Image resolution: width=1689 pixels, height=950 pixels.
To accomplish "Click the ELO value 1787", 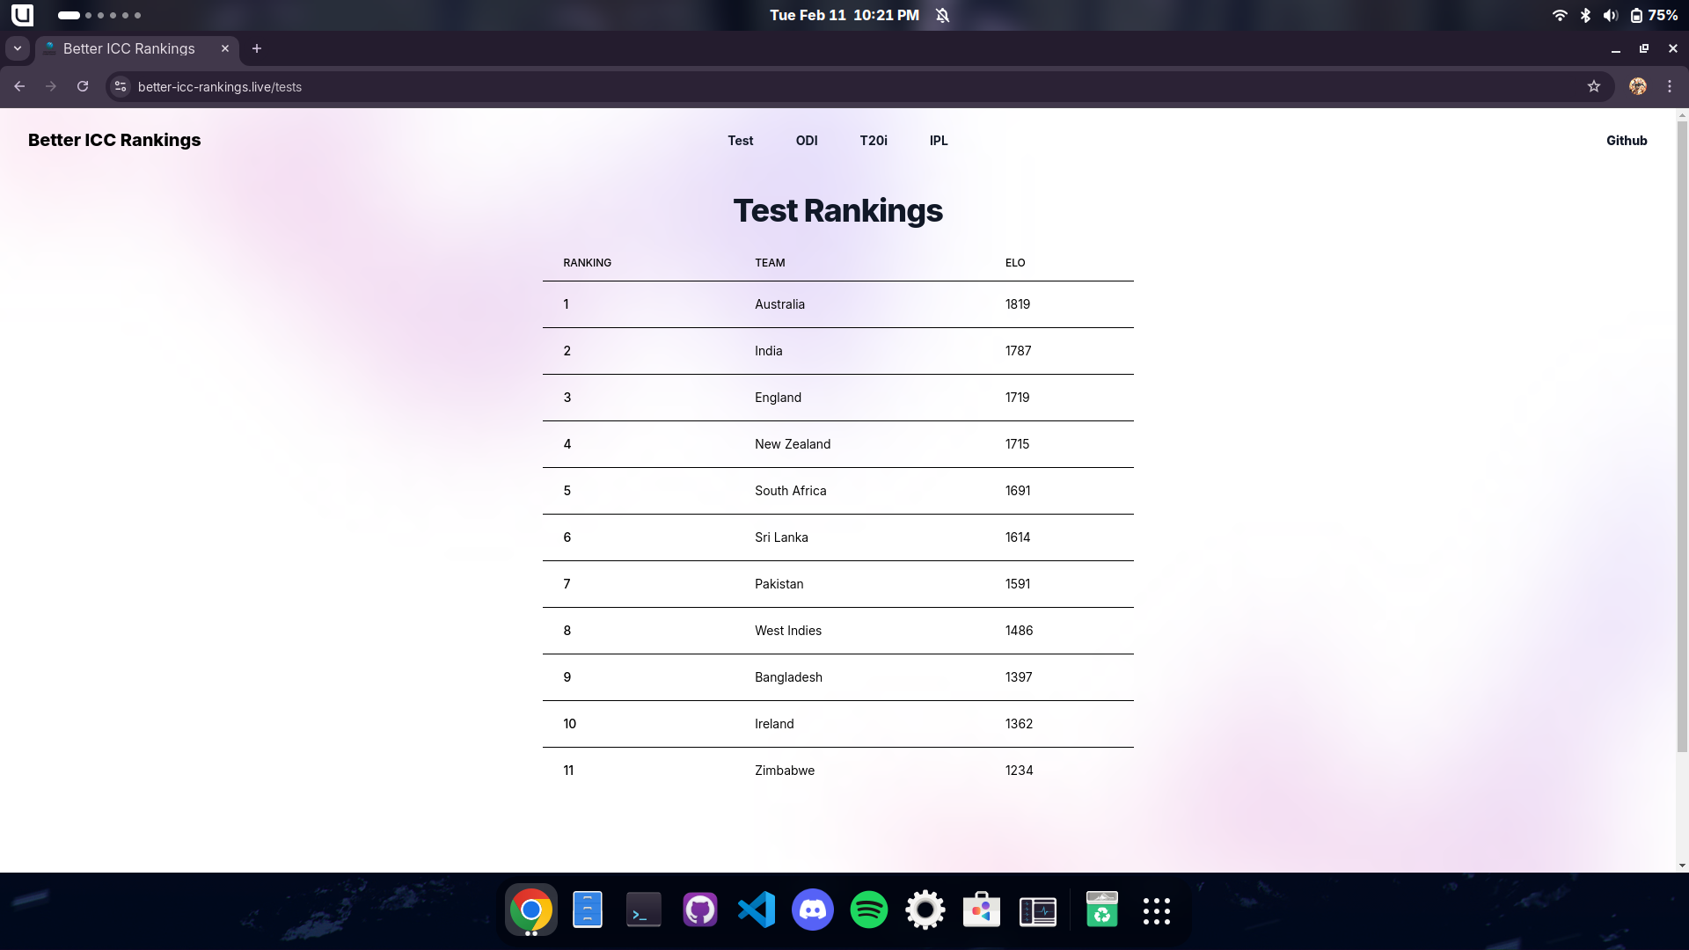I will coord(1018,351).
